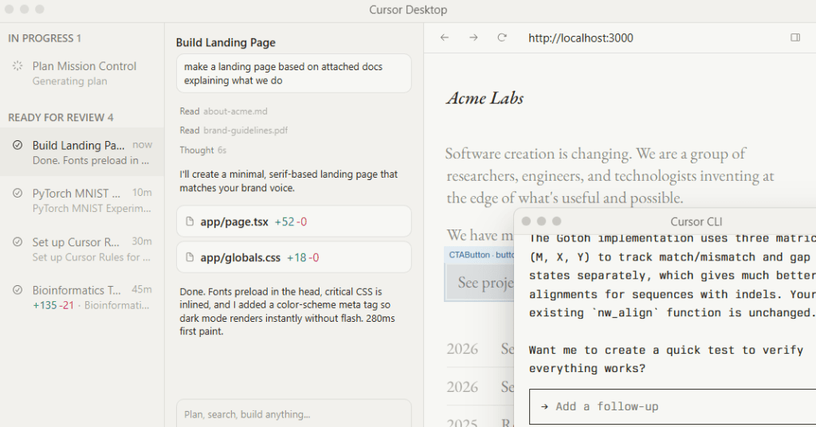This screenshot has width=816, height=427.
Task: Click the Build Landing Page chat title
Action: click(226, 43)
